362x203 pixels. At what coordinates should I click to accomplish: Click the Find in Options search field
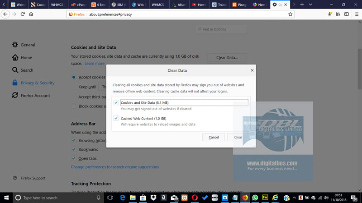click(221, 29)
